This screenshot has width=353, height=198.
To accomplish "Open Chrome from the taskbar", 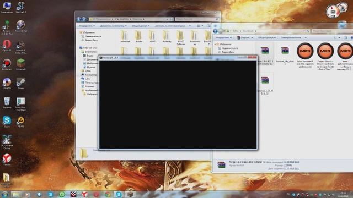I will coord(108,194).
